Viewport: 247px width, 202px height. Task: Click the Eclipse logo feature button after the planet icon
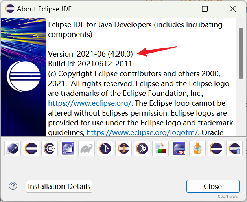click(x=31, y=149)
